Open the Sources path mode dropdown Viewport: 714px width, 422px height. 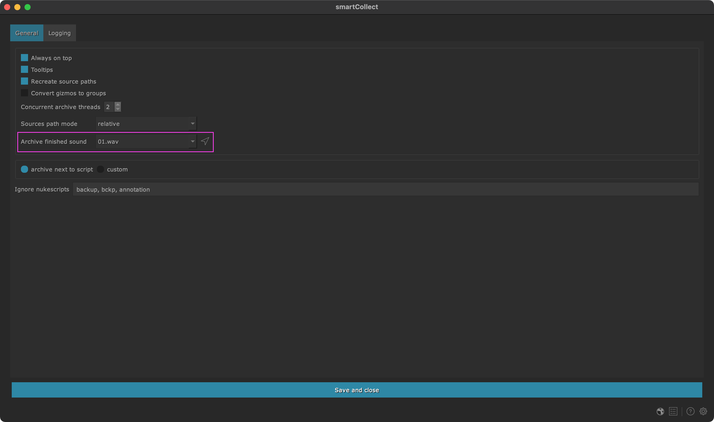click(x=146, y=124)
